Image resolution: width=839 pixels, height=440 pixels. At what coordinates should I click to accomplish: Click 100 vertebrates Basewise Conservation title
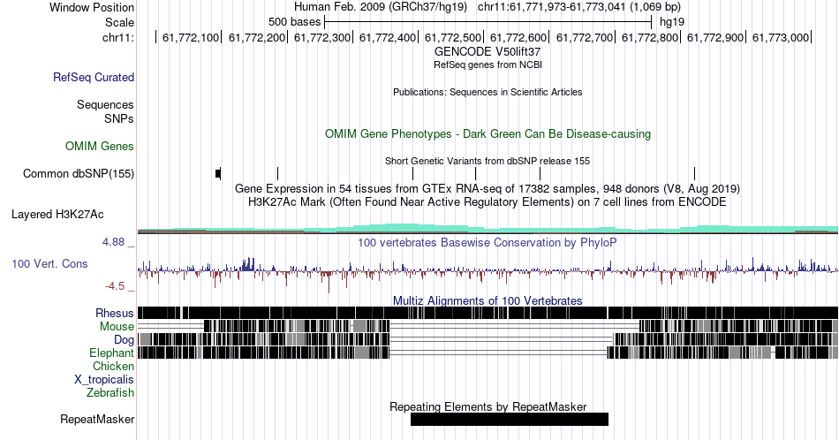tap(488, 242)
